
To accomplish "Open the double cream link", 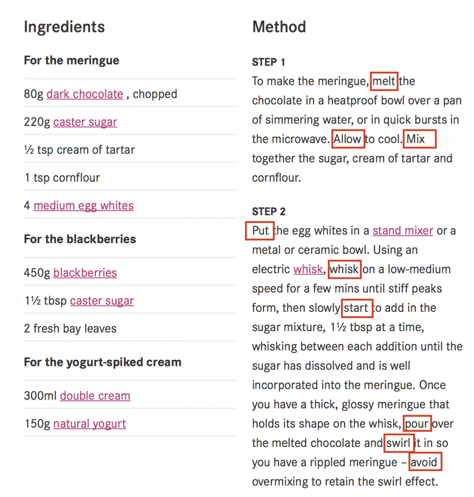I will [x=95, y=396].
